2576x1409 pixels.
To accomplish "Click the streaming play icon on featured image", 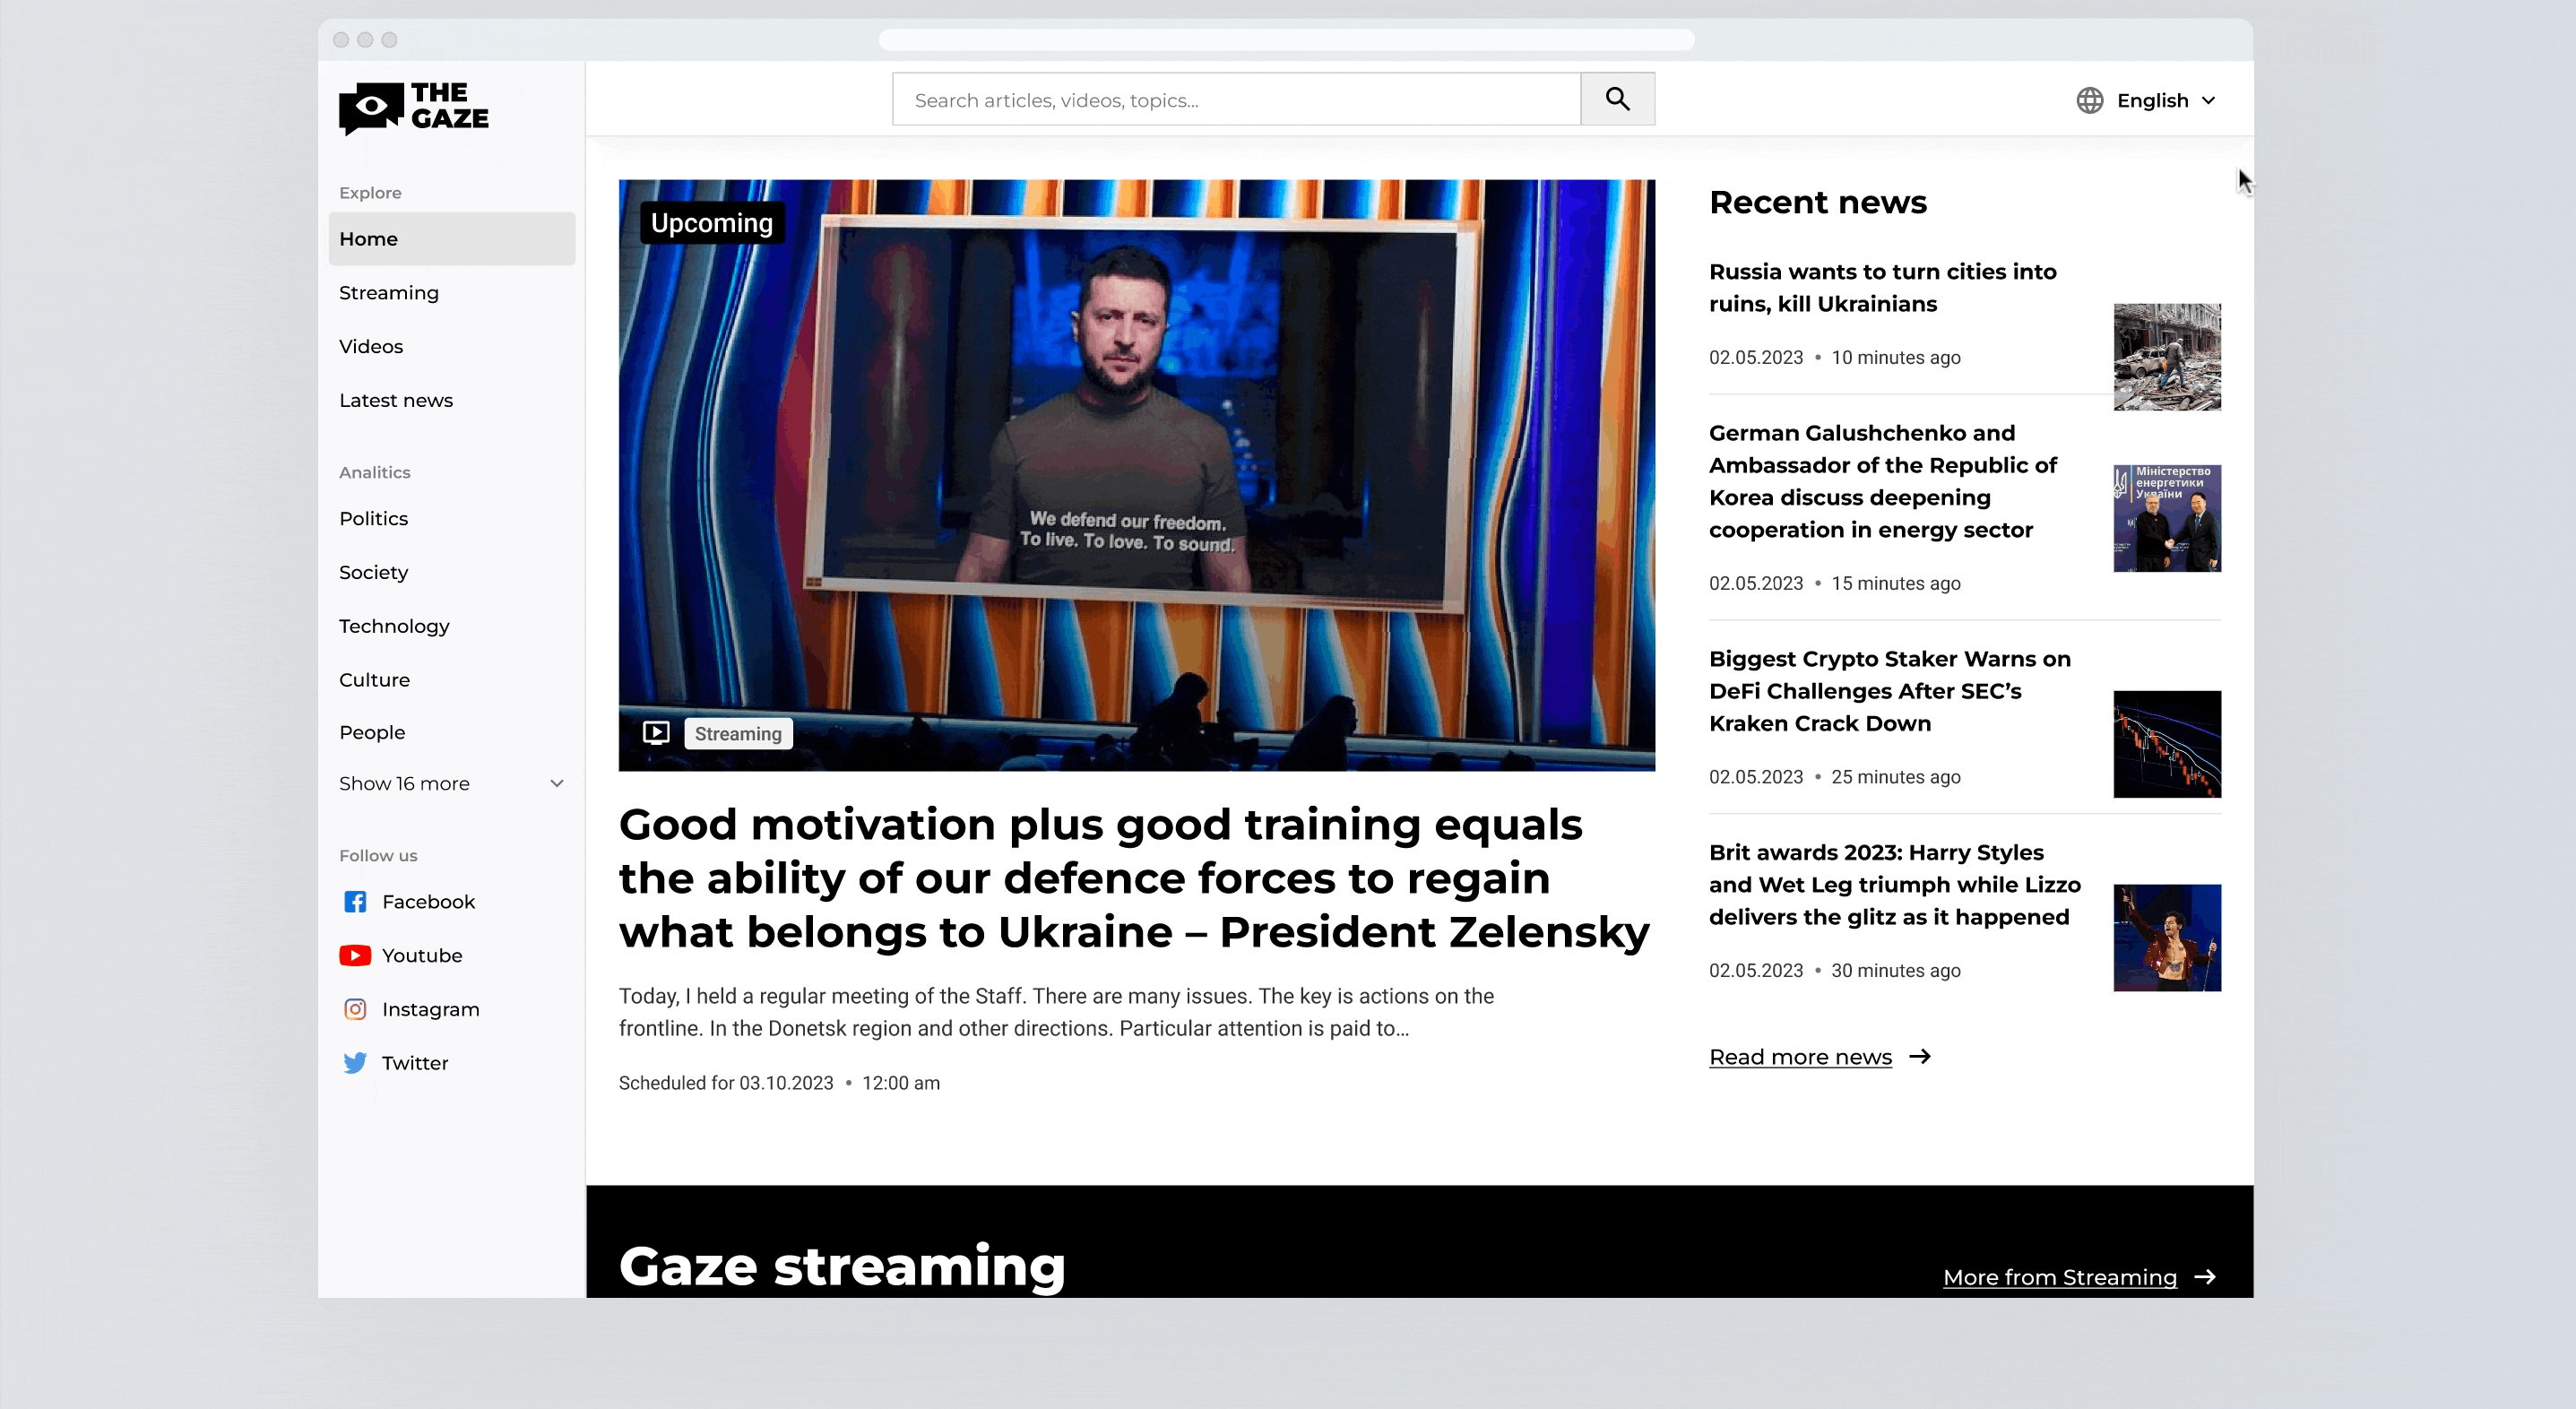I will tap(656, 733).
